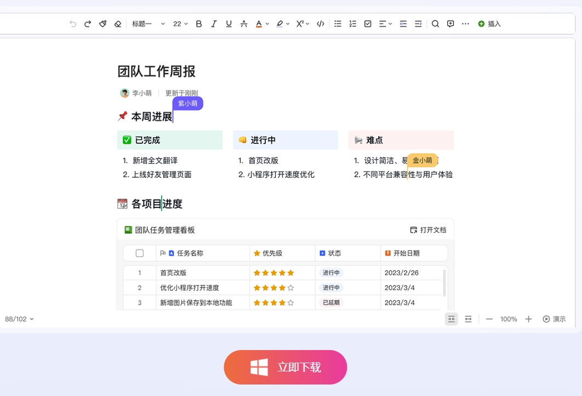Redo the last edit

pos(88,24)
